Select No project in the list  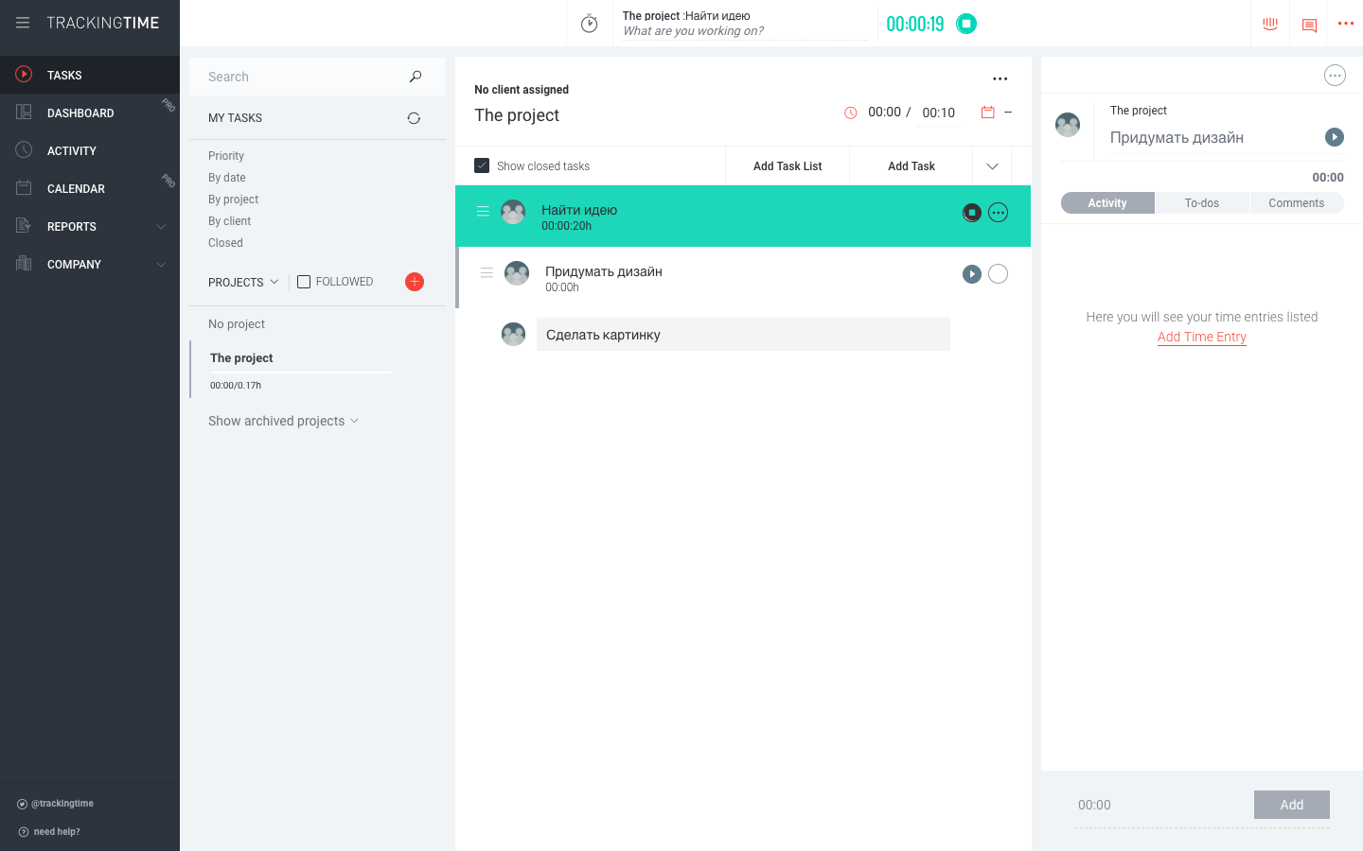[237, 324]
